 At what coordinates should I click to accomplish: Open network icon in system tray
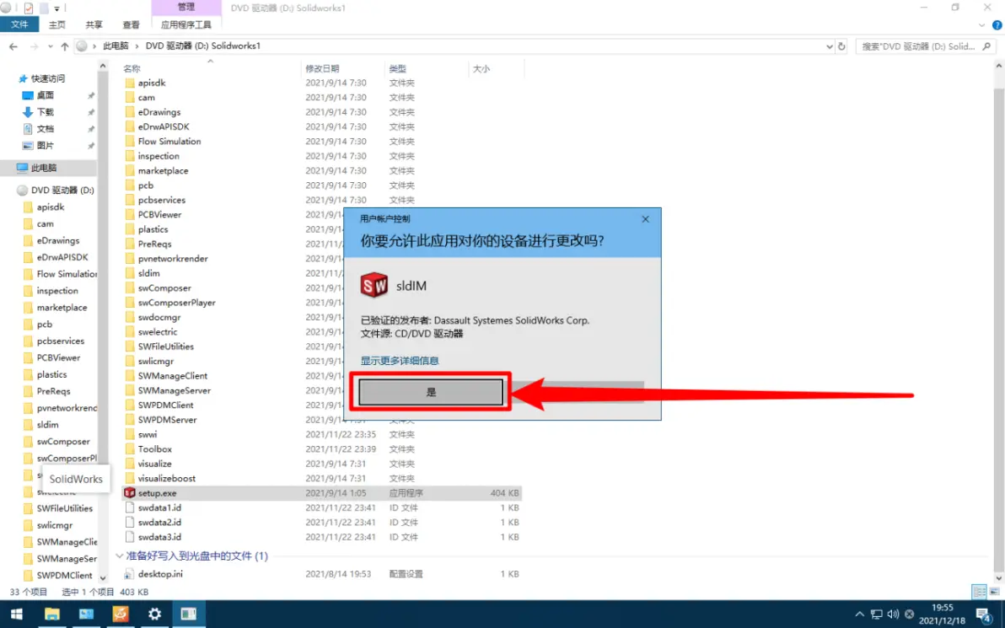point(877,615)
